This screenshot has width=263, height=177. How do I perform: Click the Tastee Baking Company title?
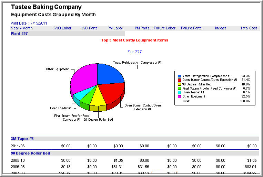(x=46, y=7)
